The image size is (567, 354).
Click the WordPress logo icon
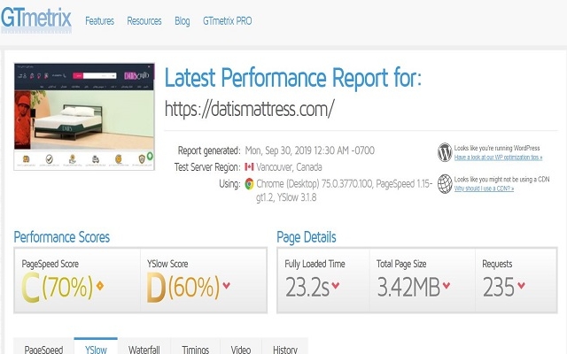(x=445, y=152)
